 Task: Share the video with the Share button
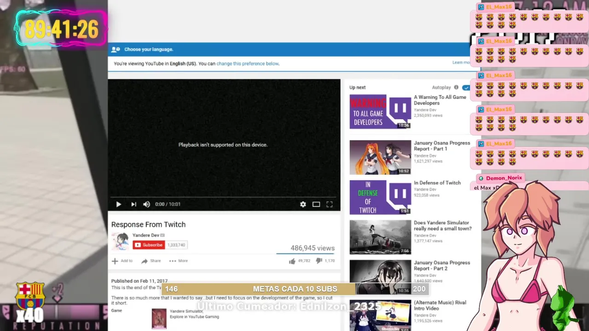(151, 261)
